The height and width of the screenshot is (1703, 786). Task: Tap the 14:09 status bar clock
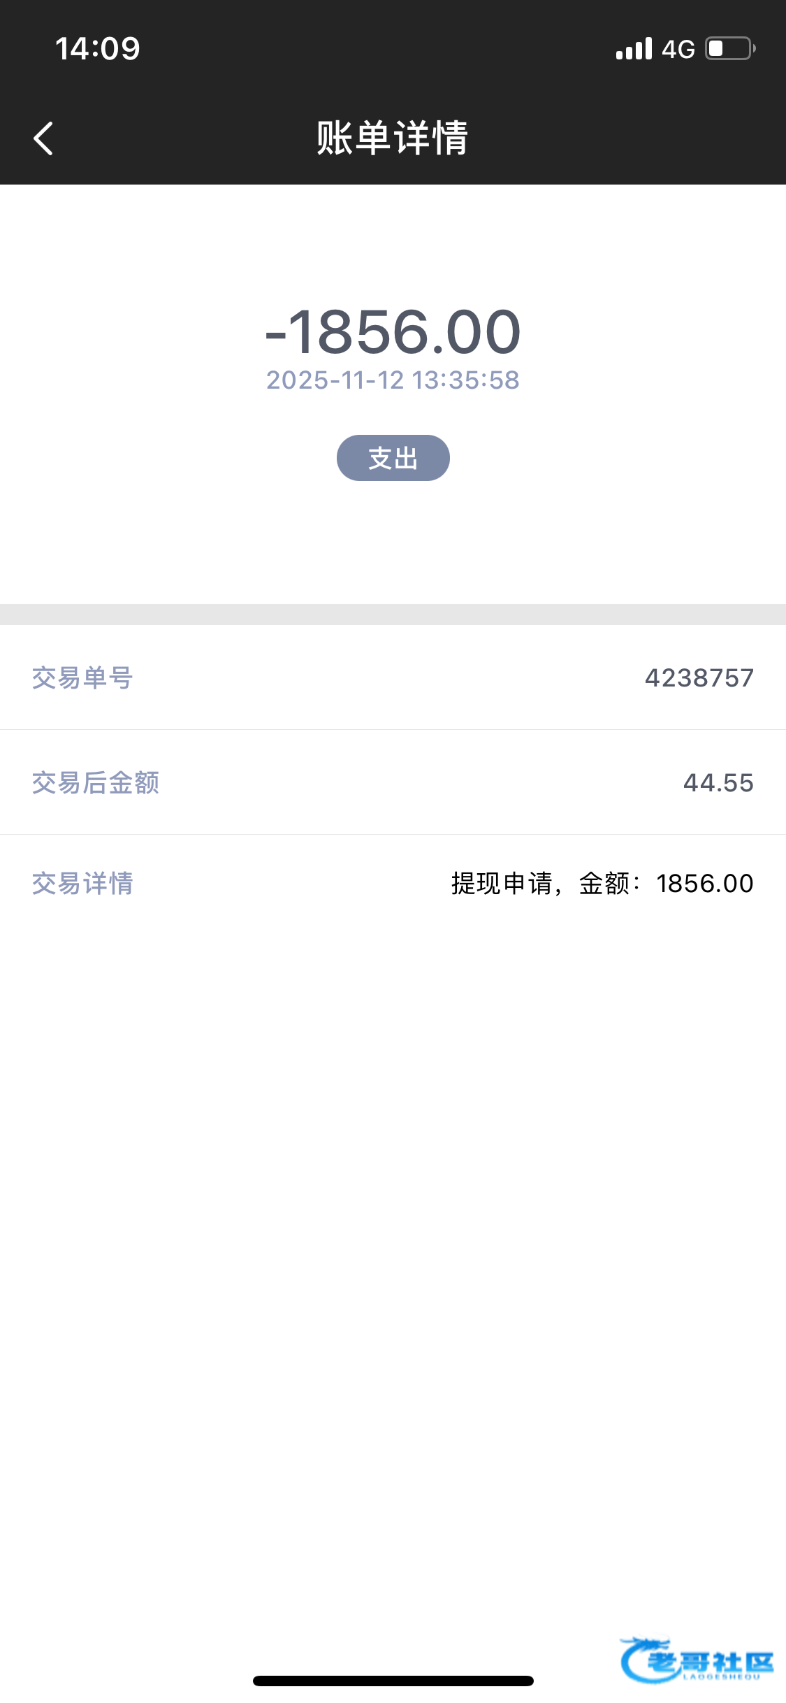point(98,49)
